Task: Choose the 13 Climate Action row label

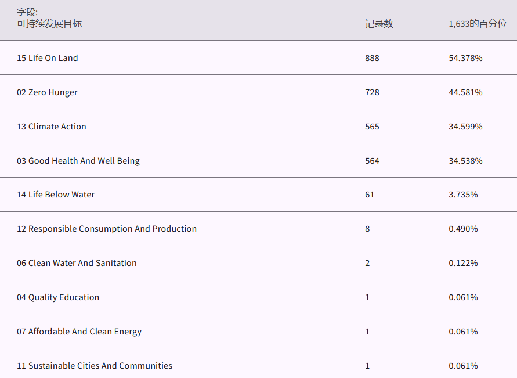Action: click(x=51, y=127)
